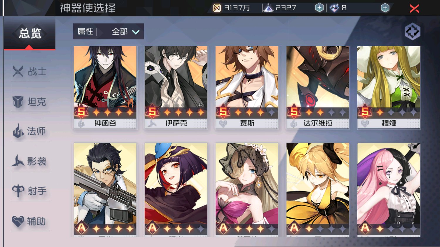Close the selection screen with red X

pyautogui.click(x=414, y=8)
